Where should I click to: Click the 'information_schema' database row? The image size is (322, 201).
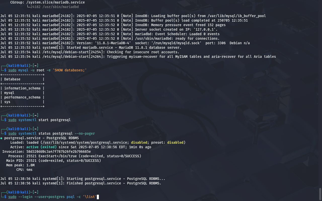22,88
